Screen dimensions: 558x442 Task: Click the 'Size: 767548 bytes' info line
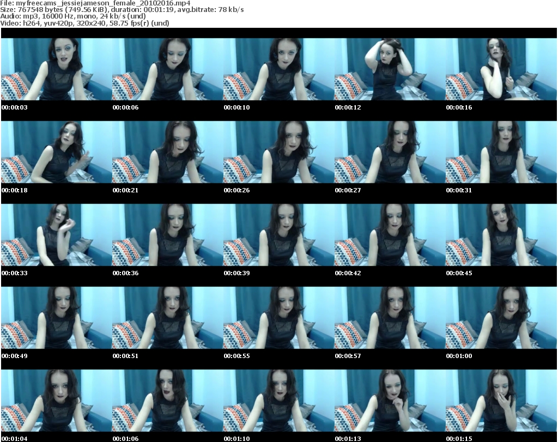point(122,10)
